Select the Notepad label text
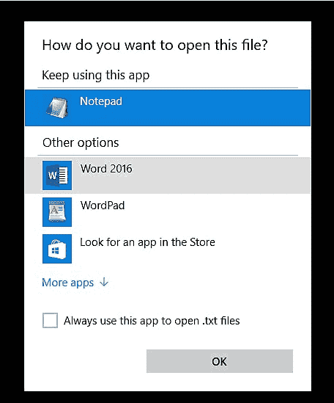The height and width of the screenshot is (403, 334). tap(101, 101)
